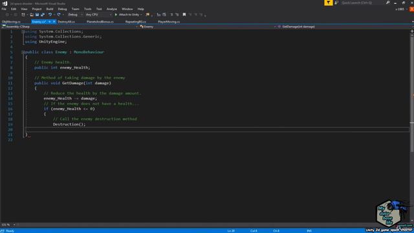
Task: Click the Navigate Forward toolbar icon
Action: click(x=15, y=15)
